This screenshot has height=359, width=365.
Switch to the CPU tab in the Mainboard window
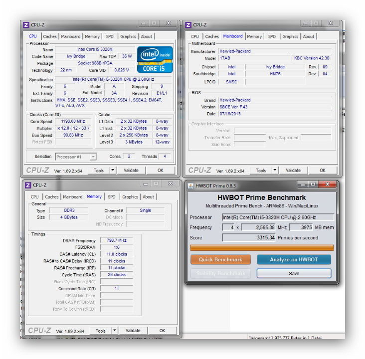195,36
